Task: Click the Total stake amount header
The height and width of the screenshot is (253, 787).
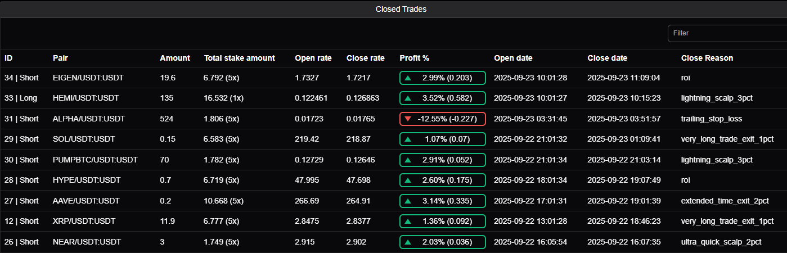Action: pos(239,58)
